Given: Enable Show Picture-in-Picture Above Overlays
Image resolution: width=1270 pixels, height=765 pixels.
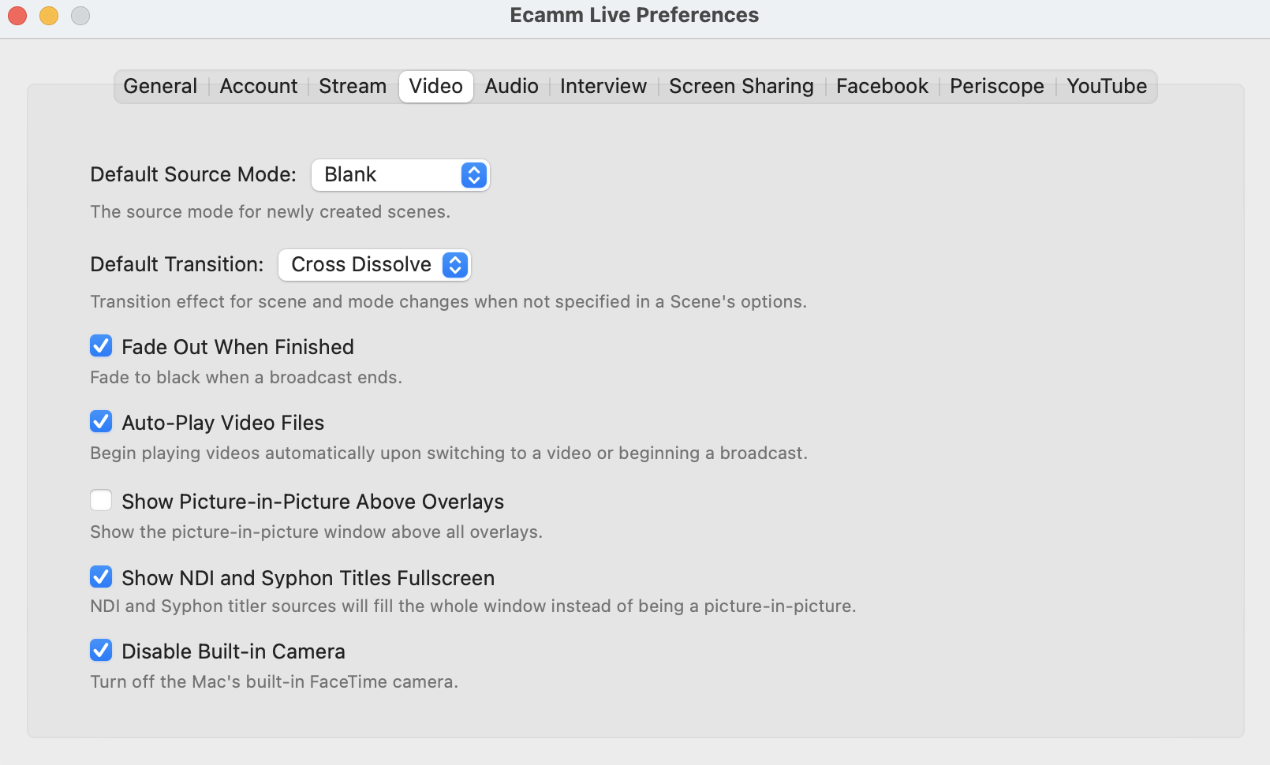Looking at the screenshot, I should [101, 500].
